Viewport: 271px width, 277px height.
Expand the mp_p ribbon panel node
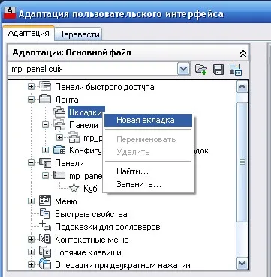(59, 138)
